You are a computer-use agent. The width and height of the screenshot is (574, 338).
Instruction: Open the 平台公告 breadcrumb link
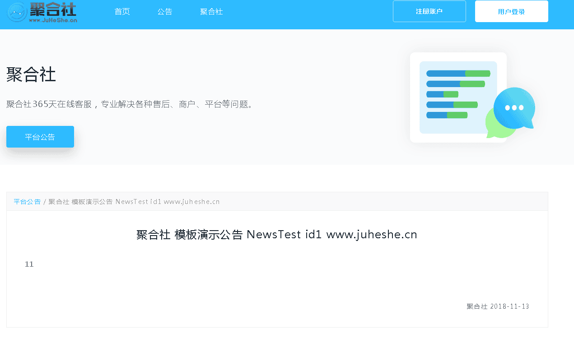(x=27, y=202)
